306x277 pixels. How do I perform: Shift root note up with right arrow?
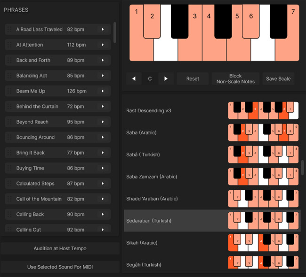[x=166, y=79]
